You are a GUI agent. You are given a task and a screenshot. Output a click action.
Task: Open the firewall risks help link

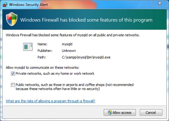pyautogui.click(x=50, y=101)
